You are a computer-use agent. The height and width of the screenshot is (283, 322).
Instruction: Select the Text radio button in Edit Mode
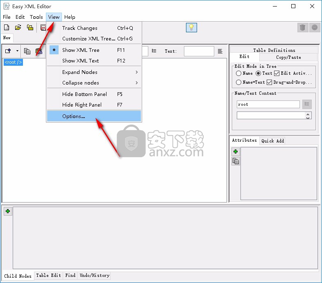coord(258,73)
